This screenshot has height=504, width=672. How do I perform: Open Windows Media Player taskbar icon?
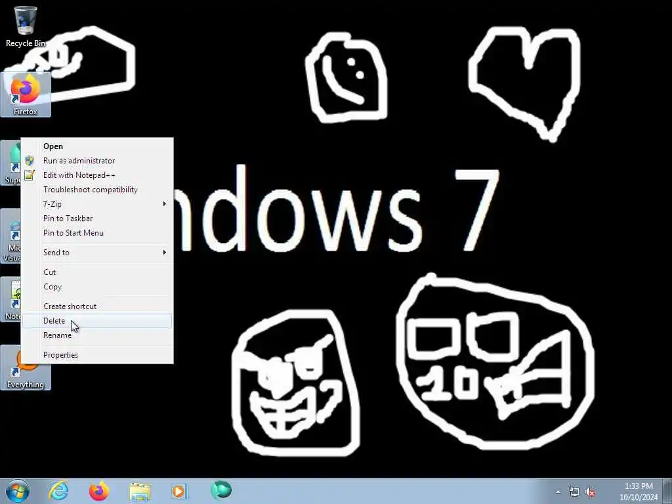[x=179, y=491]
